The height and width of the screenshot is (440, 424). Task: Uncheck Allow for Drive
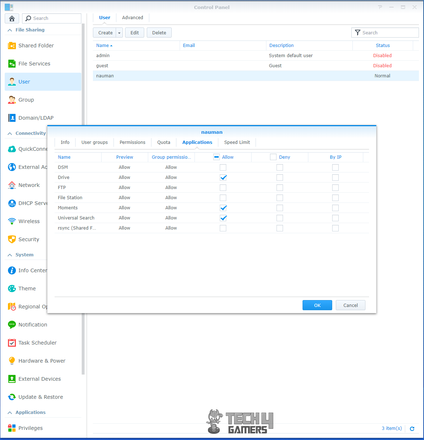coord(223,178)
